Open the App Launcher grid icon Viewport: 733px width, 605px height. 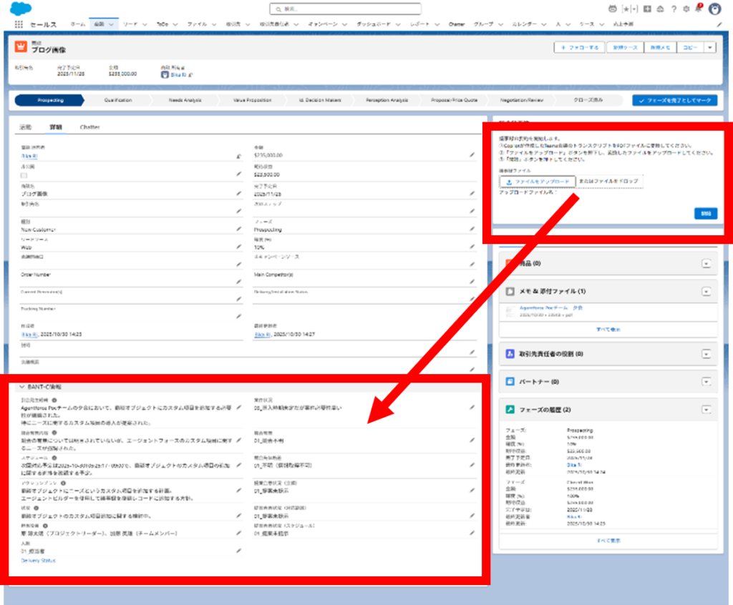(19, 24)
